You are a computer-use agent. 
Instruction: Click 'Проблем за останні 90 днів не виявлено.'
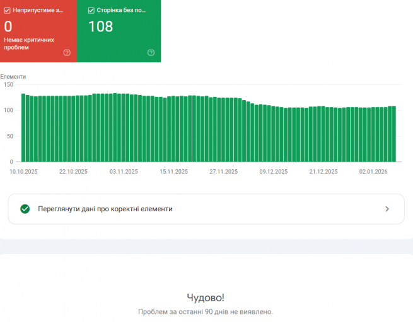tap(206, 312)
